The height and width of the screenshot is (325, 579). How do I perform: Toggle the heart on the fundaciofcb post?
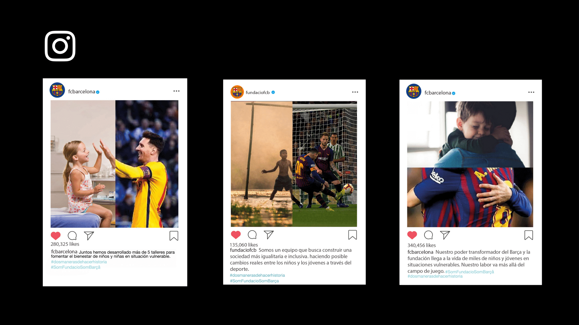236,235
